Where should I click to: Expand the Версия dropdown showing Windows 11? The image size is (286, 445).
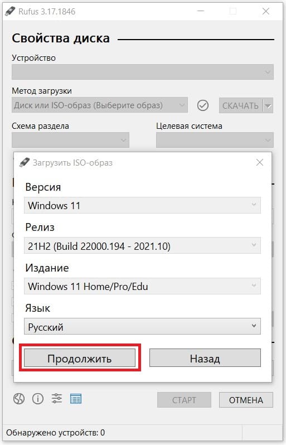click(142, 205)
